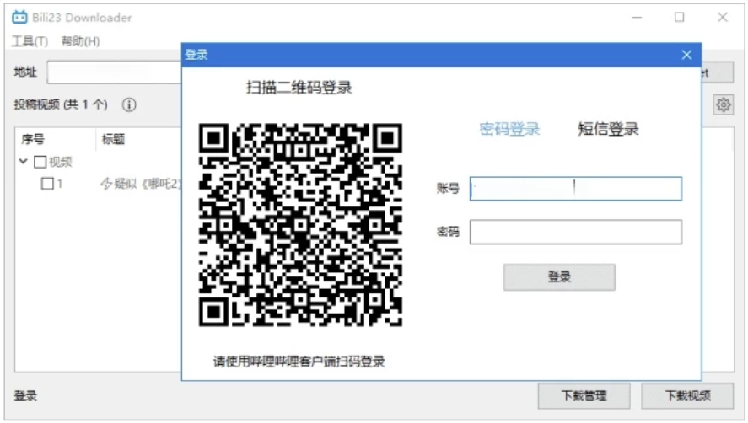Check the box for video item 1
748x423 pixels.
coord(48,183)
